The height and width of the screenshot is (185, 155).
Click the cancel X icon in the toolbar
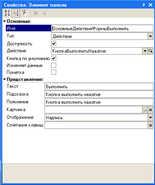point(36,13)
